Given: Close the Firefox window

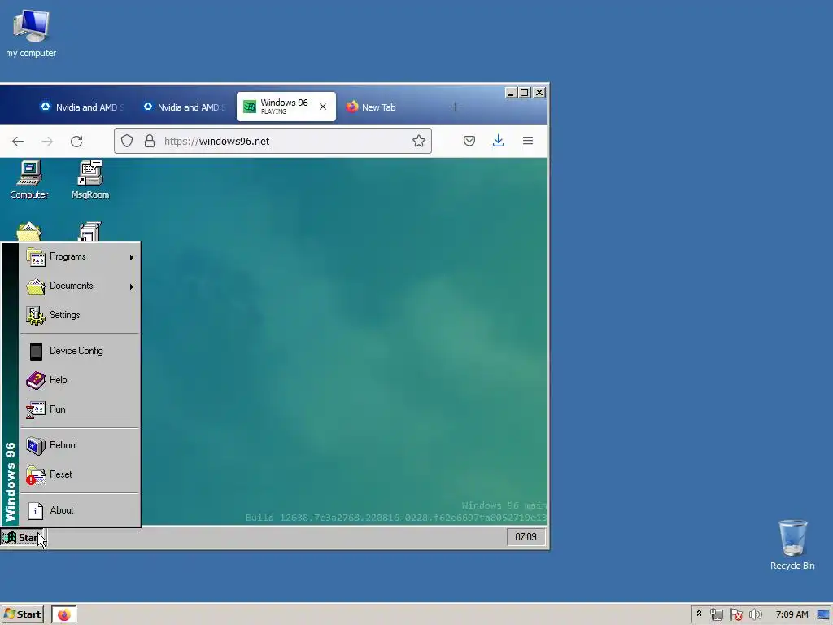Looking at the screenshot, I should point(539,93).
